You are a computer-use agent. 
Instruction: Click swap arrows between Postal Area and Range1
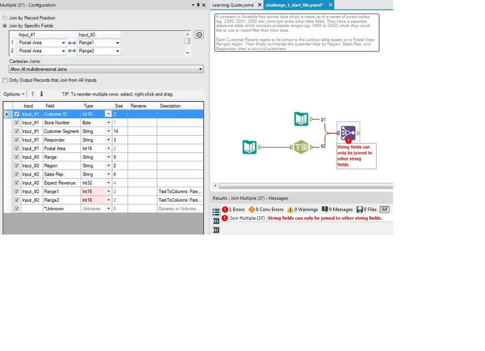[x=72, y=43]
